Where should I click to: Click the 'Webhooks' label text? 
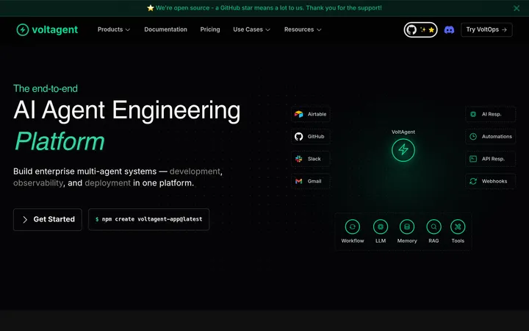click(494, 182)
